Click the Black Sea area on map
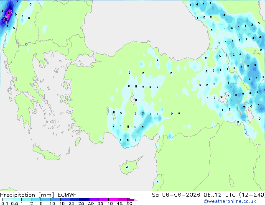Screen dimensions: 265x205 click(x=145, y=26)
